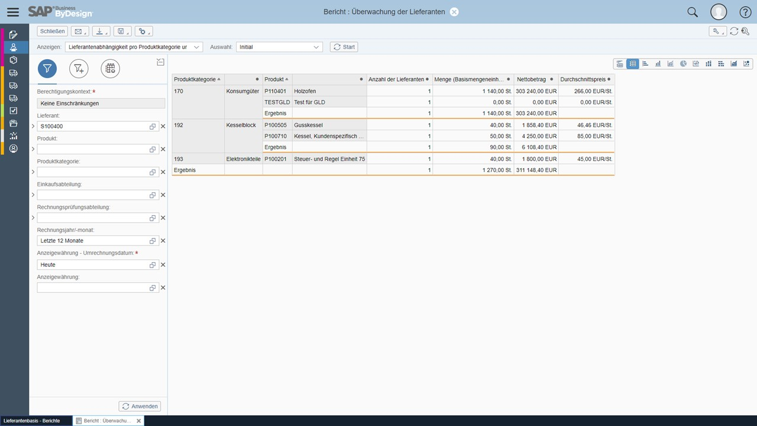Click the Anzahl der Lieferanten column header
The width and height of the screenshot is (757, 426).
tap(399, 79)
